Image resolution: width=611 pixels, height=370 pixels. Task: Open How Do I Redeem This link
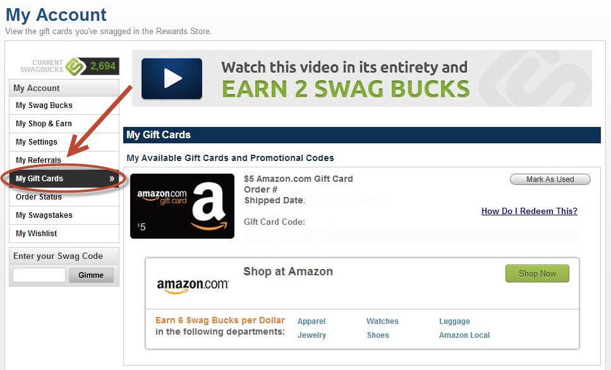(529, 211)
